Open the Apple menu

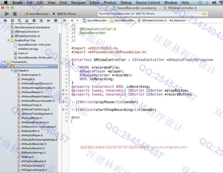coord(6,3)
